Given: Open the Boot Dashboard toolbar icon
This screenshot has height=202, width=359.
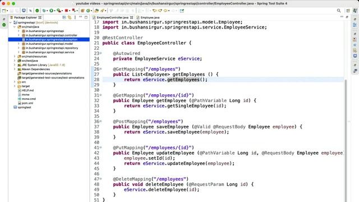Looking at the screenshot, I should pyautogui.click(x=37, y=11).
